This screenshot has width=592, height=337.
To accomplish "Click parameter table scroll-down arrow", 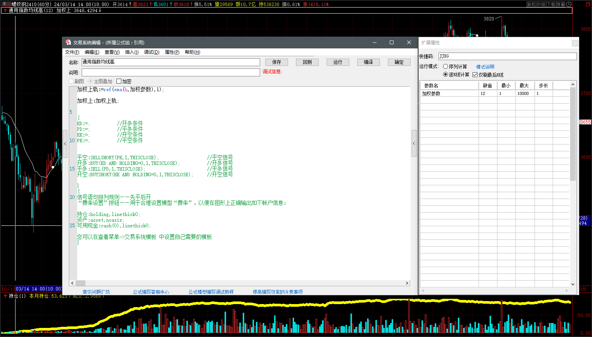I will (573, 284).
